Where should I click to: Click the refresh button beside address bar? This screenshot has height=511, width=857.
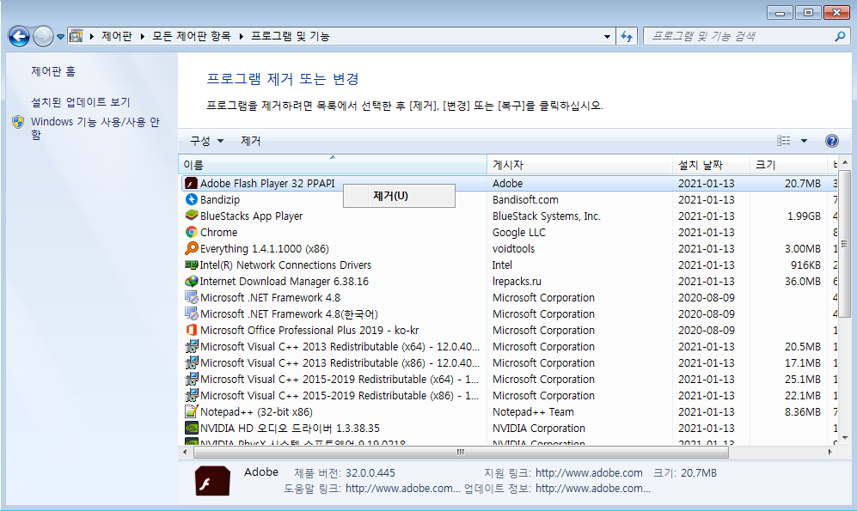pos(627,37)
